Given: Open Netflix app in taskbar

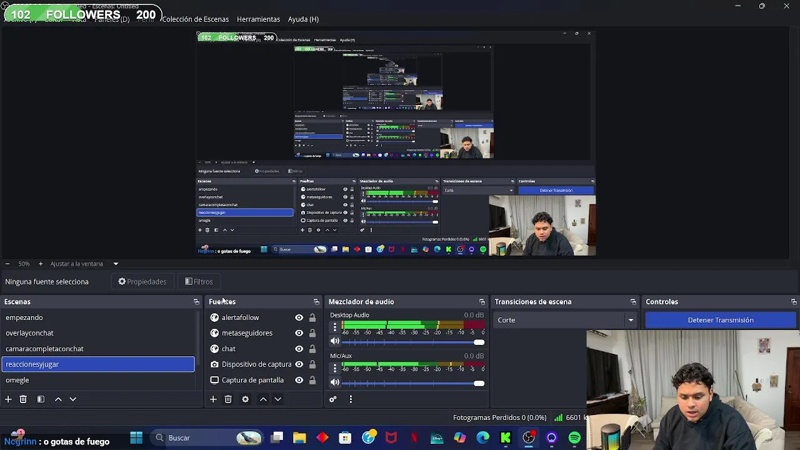Looking at the screenshot, I should point(414,438).
